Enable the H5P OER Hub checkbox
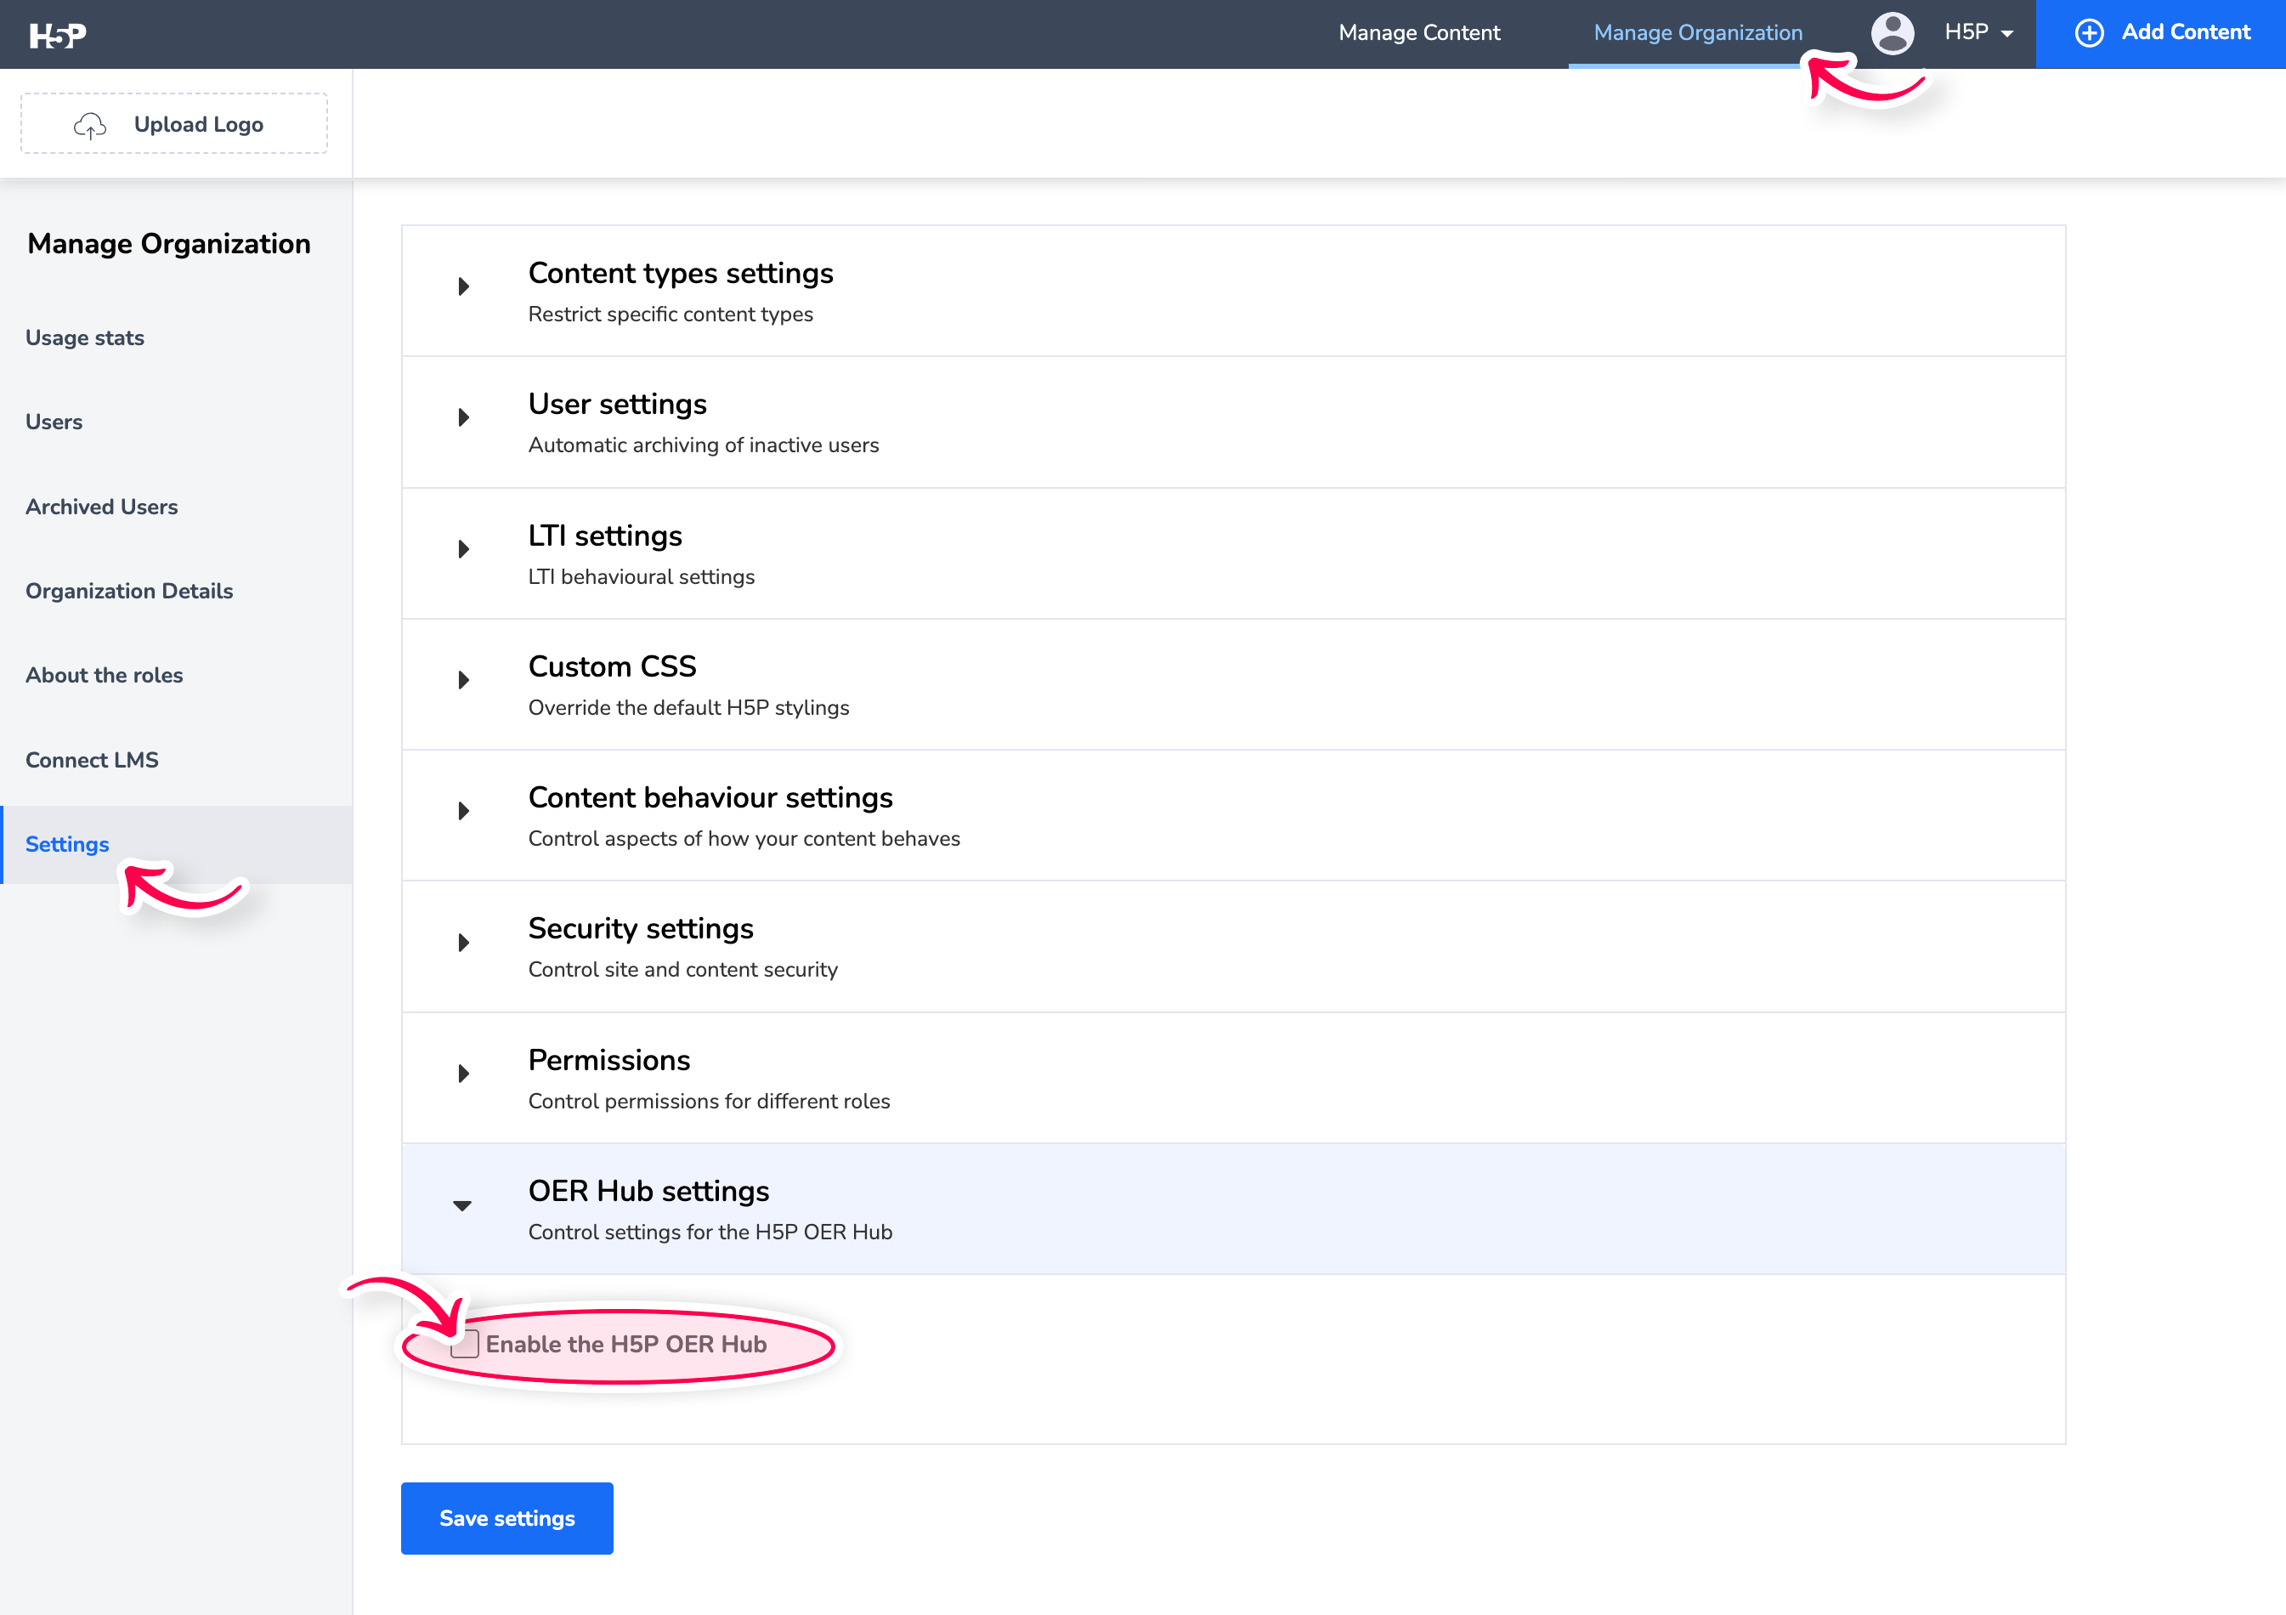 (465, 1344)
